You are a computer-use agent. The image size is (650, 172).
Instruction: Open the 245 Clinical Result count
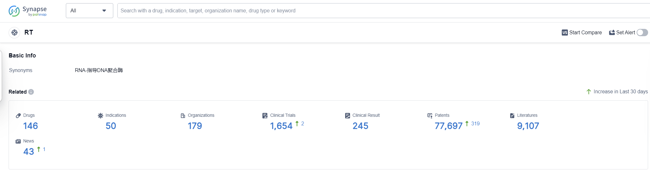pyautogui.click(x=360, y=126)
